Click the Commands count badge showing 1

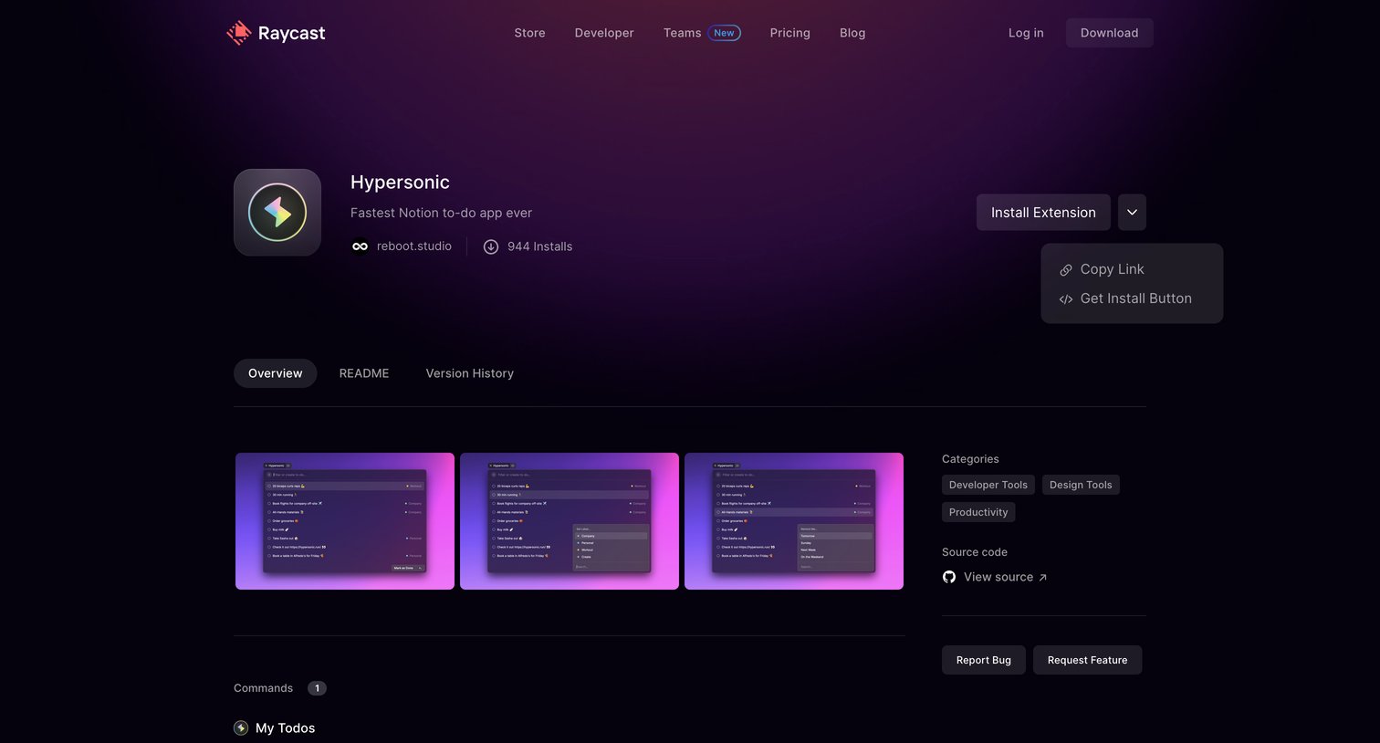pyautogui.click(x=317, y=688)
